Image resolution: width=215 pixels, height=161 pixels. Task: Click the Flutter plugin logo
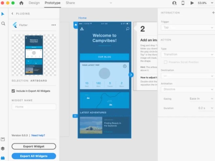15,25
